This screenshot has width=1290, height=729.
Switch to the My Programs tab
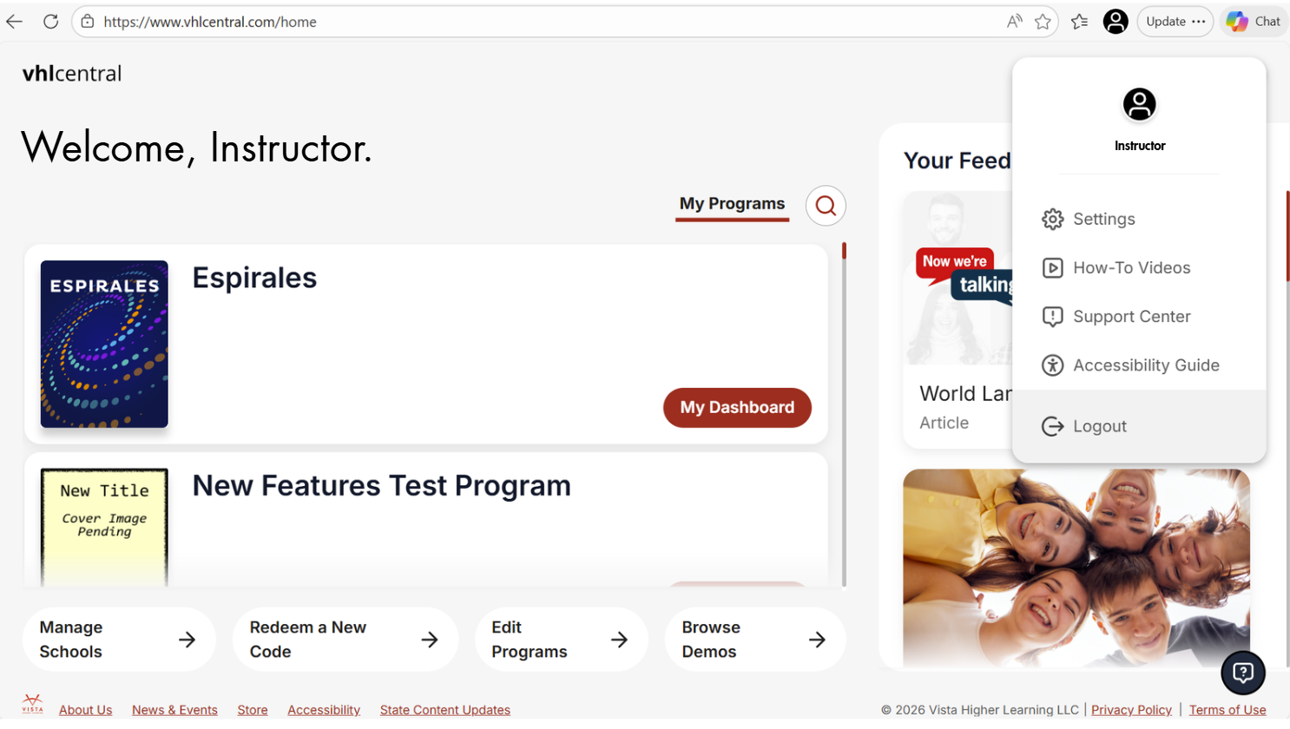732,204
